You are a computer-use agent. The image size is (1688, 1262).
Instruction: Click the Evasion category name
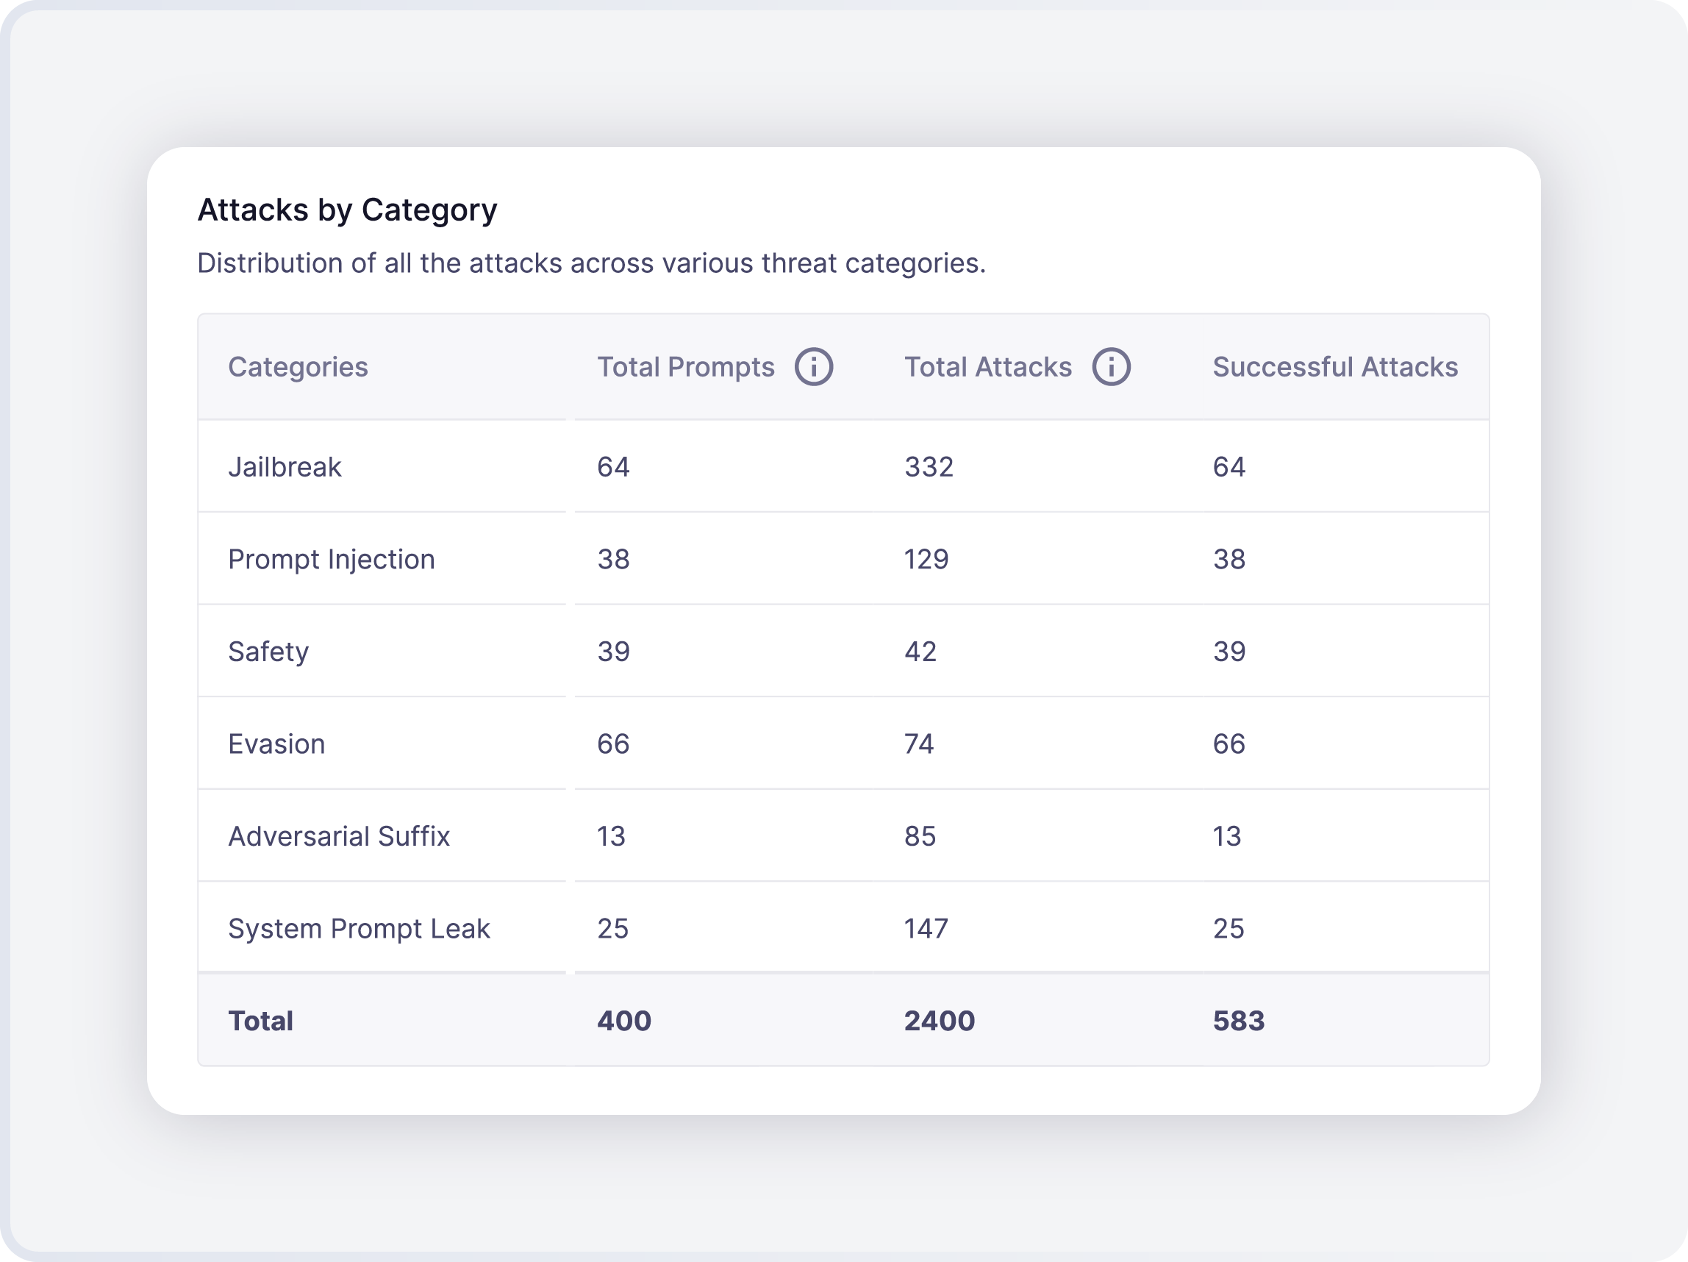coord(276,744)
